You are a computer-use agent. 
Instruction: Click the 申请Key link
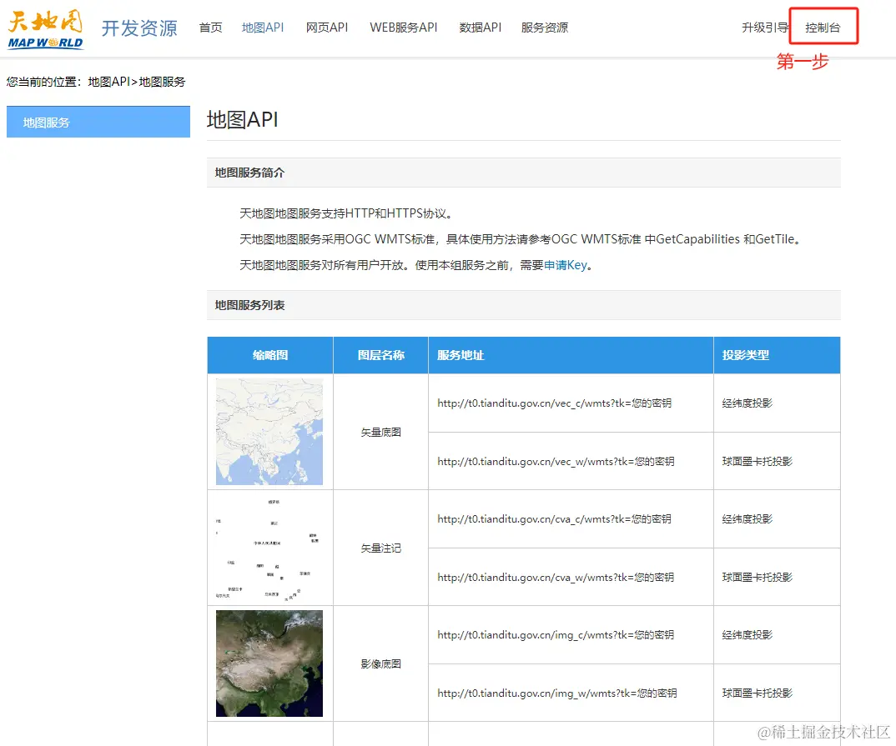565,265
